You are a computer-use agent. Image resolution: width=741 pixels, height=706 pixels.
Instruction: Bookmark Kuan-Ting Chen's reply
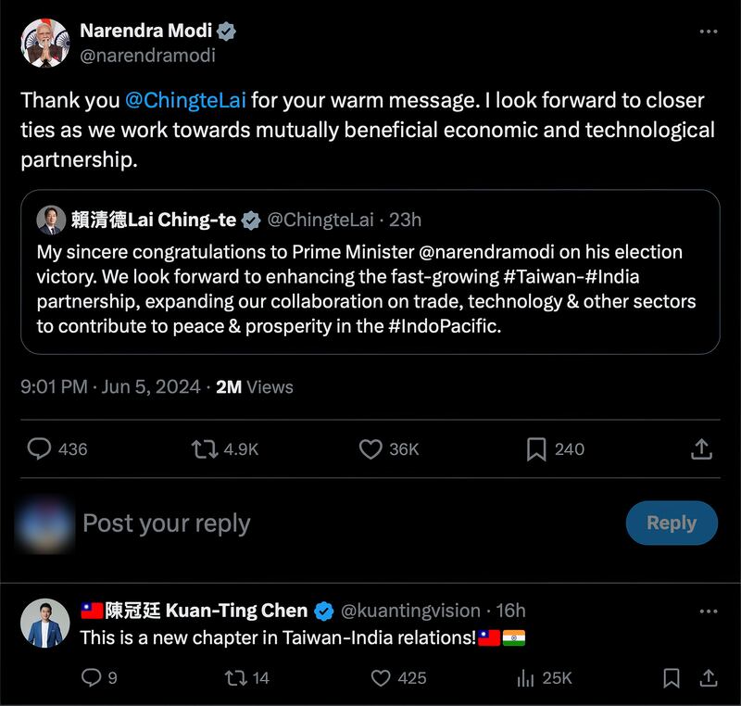(x=672, y=678)
